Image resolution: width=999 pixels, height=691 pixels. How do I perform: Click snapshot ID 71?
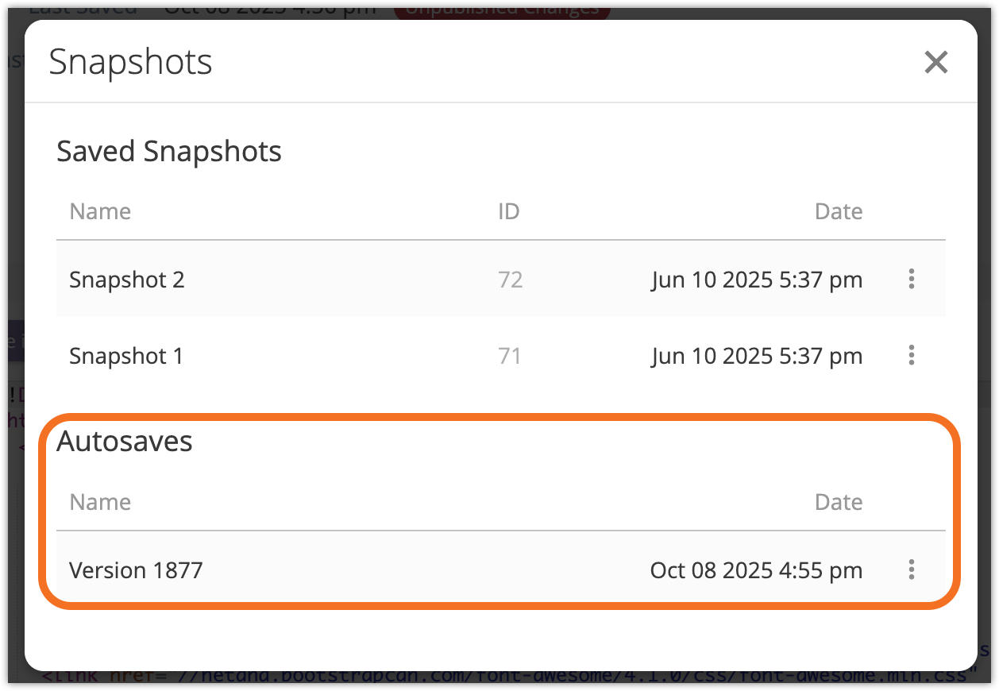510,356
